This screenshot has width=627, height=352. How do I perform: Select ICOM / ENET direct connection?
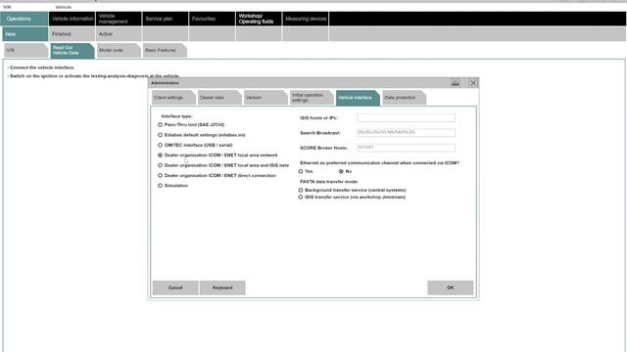[161, 176]
